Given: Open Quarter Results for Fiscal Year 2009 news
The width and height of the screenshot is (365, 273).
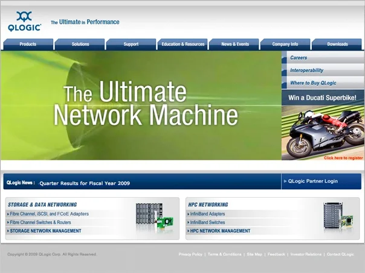Looking at the screenshot, I should click(x=85, y=183).
